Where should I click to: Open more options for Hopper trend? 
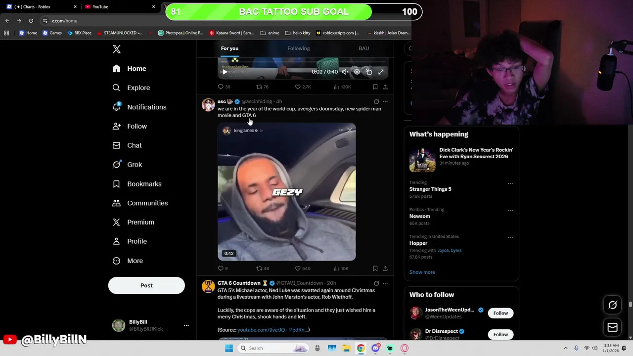point(510,237)
